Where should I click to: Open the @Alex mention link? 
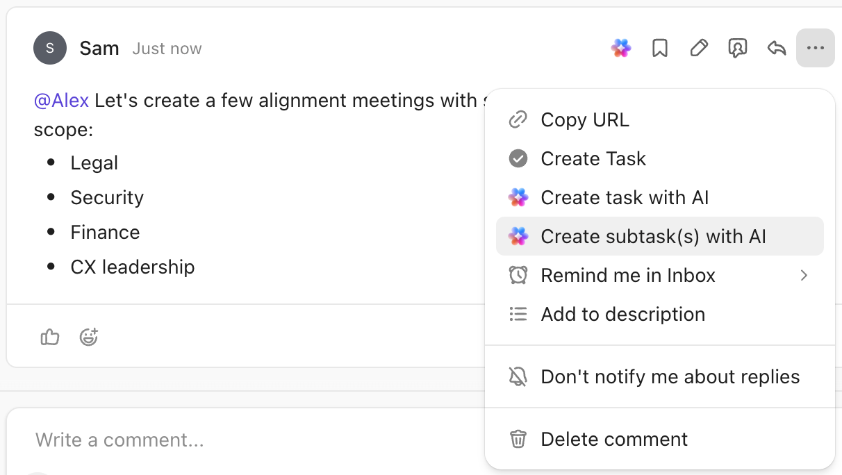[x=60, y=100]
